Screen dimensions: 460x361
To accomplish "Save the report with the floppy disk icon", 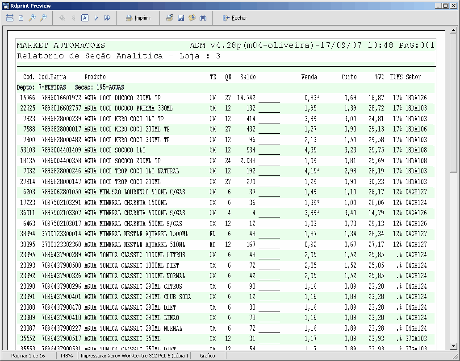I will tap(181, 18).
